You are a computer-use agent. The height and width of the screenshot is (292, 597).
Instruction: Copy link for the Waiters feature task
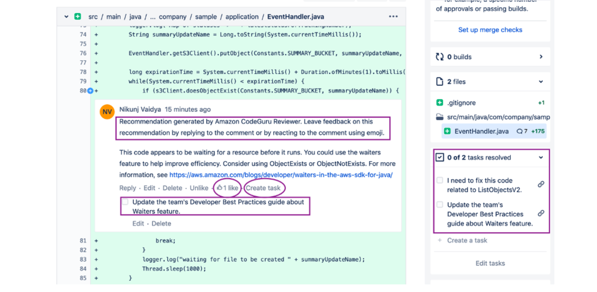541,214
